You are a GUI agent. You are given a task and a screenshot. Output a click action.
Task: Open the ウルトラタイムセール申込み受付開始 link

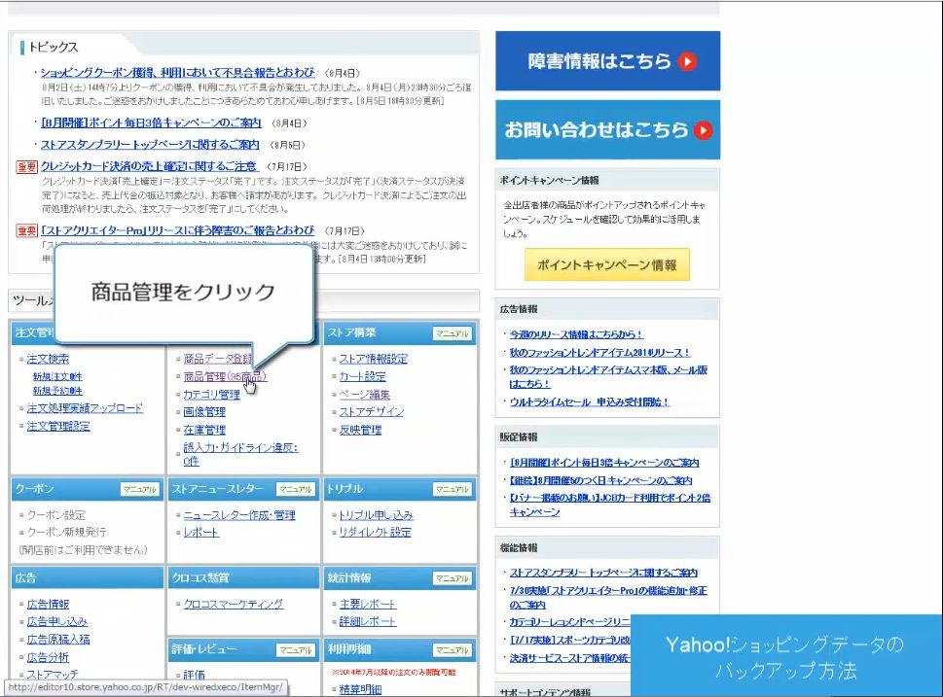[x=590, y=401]
